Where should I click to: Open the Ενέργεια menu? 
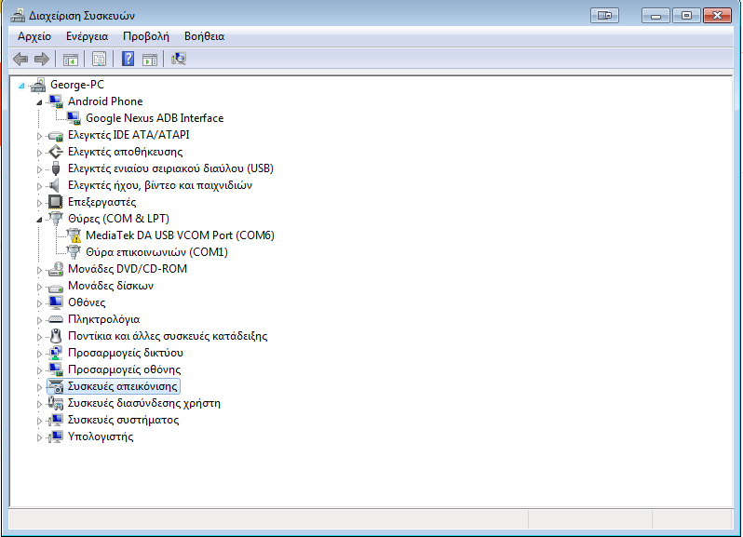tap(87, 36)
